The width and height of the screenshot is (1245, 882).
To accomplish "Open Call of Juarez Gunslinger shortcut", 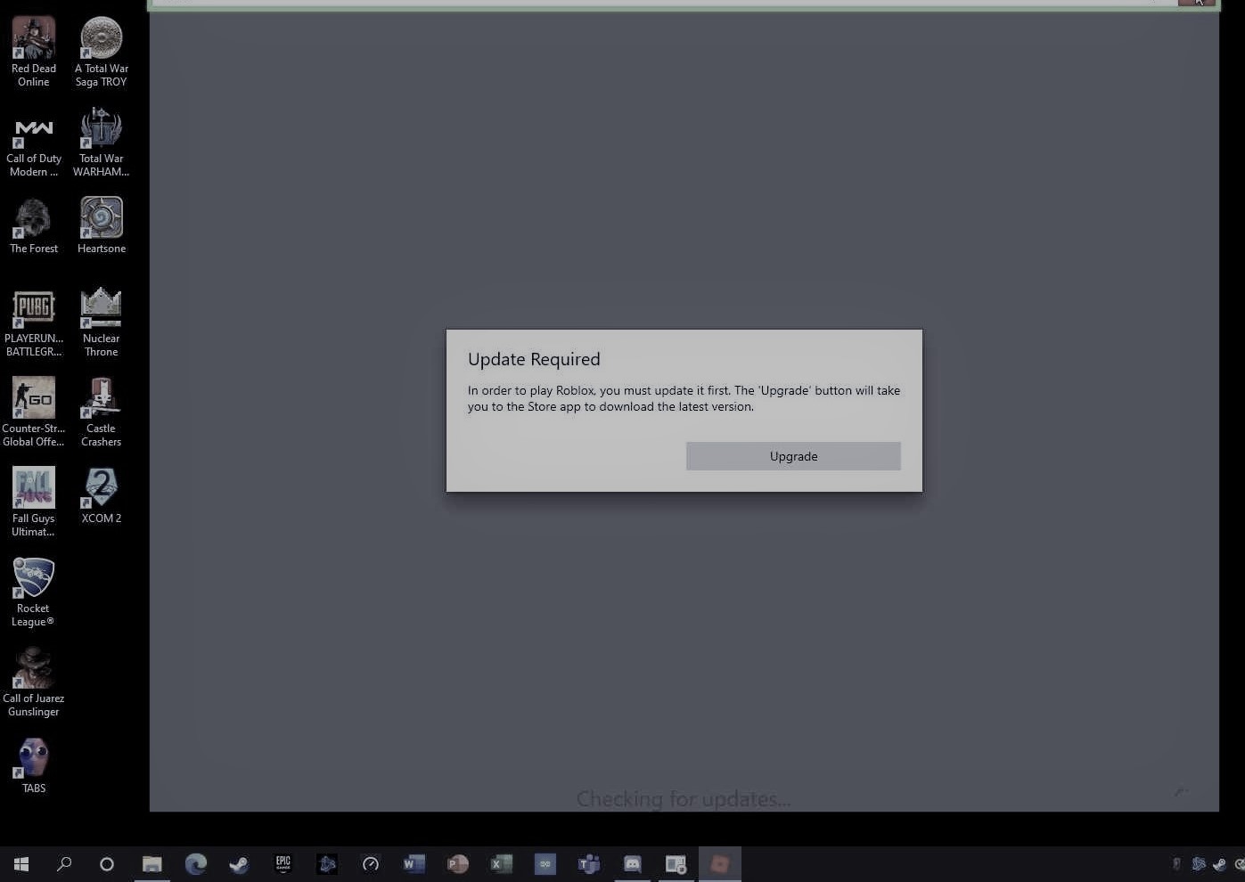I will click(x=34, y=682).
